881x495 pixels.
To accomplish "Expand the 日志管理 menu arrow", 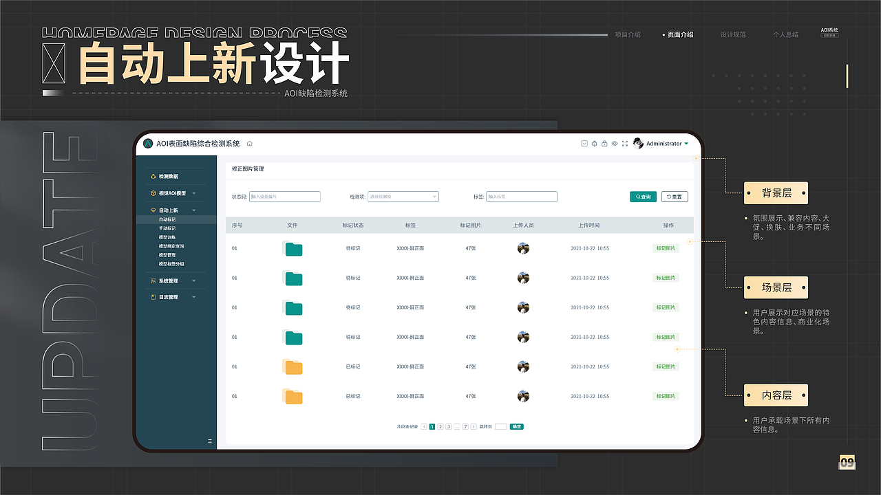I will click(194, 298).
